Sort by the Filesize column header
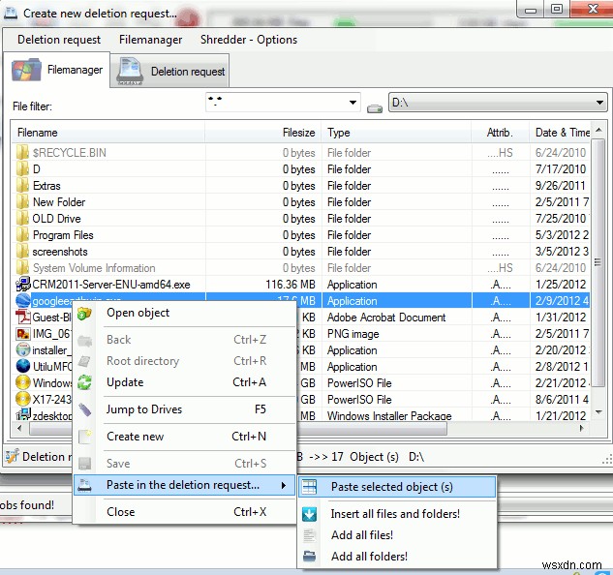The image size is (613, 575). (x=263, y=133)
